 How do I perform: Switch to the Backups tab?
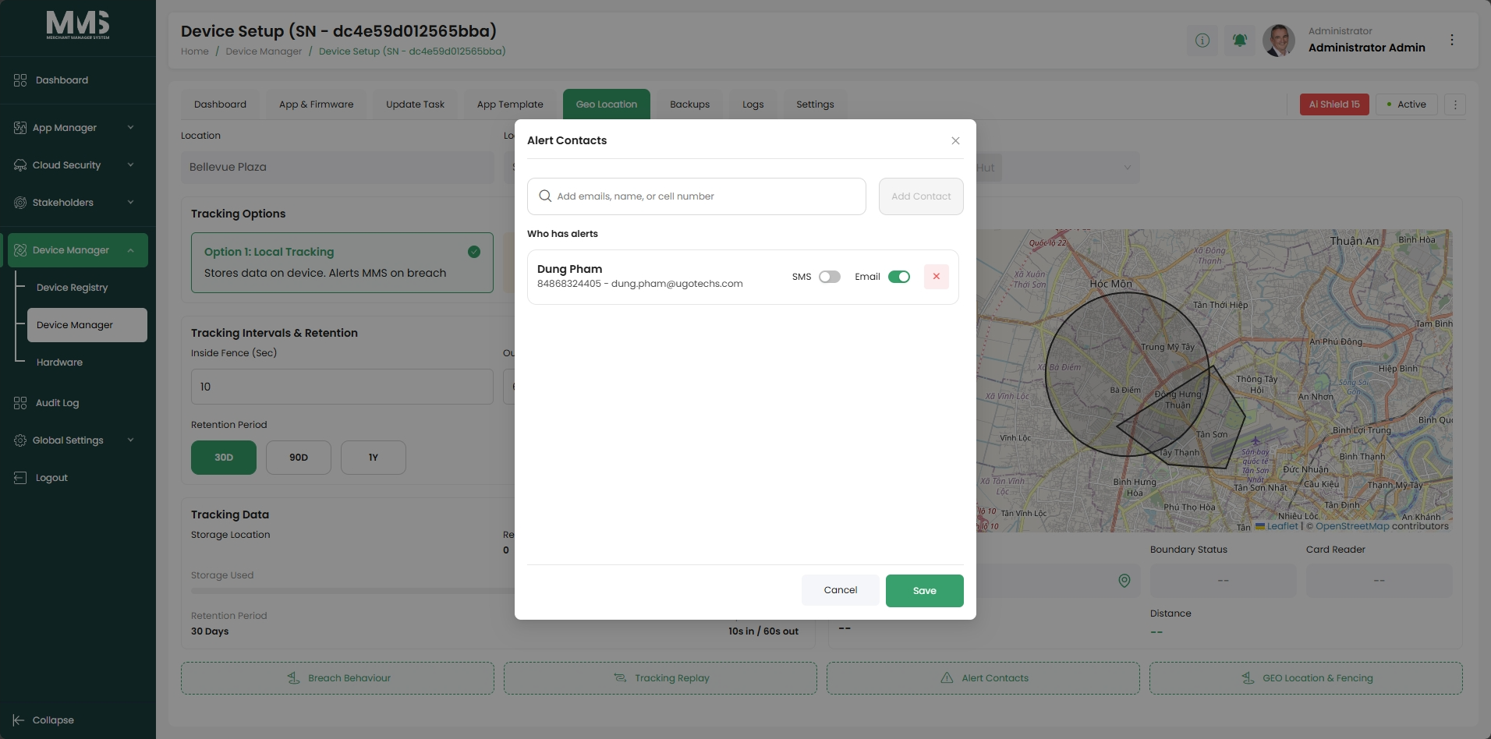[689, 104]
